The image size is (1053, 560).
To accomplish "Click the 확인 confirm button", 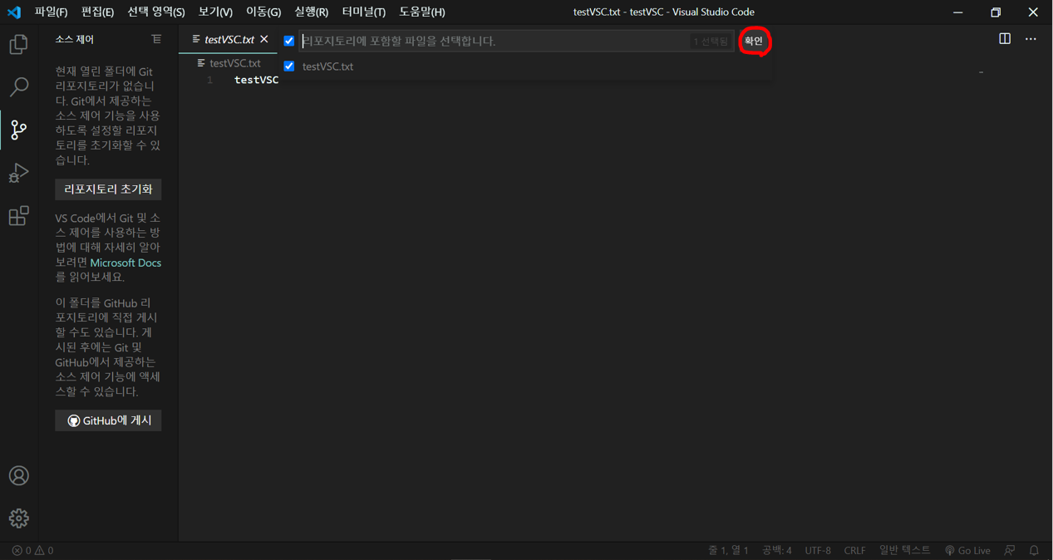I will tap(754, 41).
